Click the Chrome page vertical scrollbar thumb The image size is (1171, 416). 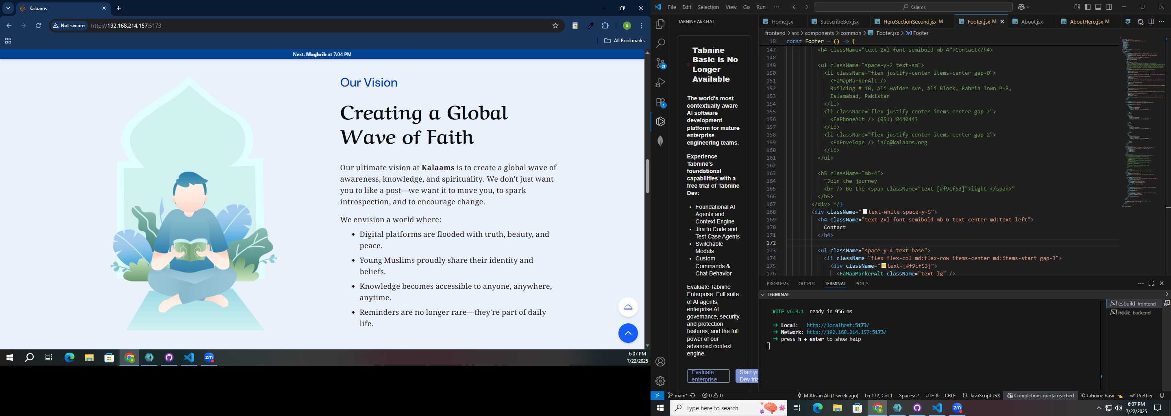point(647,176)
